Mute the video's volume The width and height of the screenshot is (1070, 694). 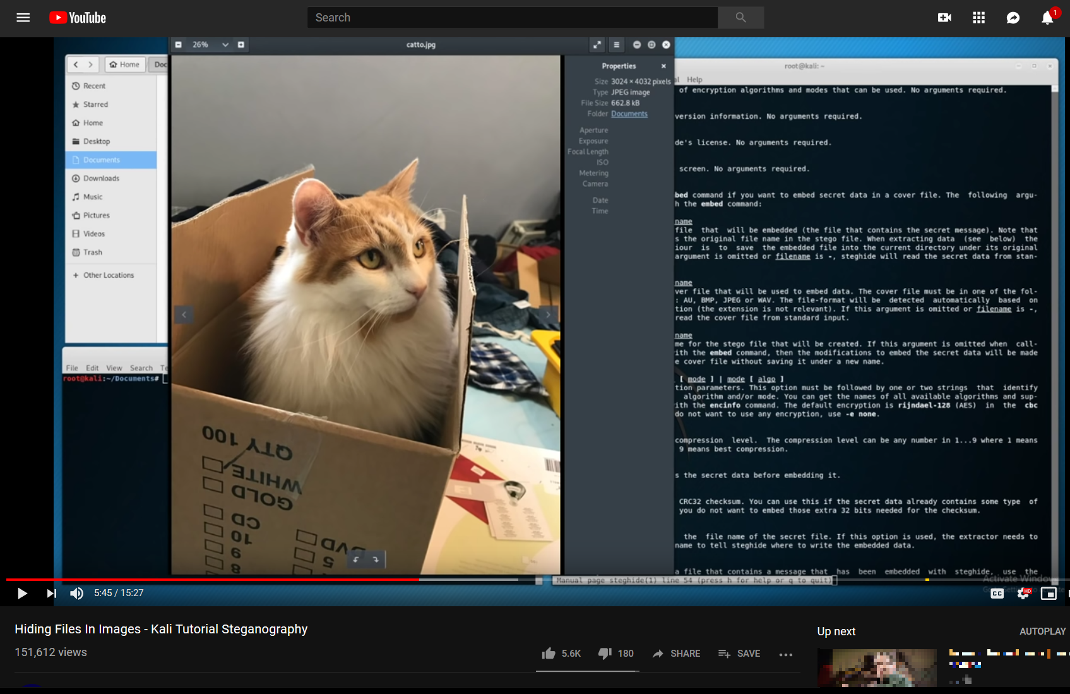coord(76,594)
